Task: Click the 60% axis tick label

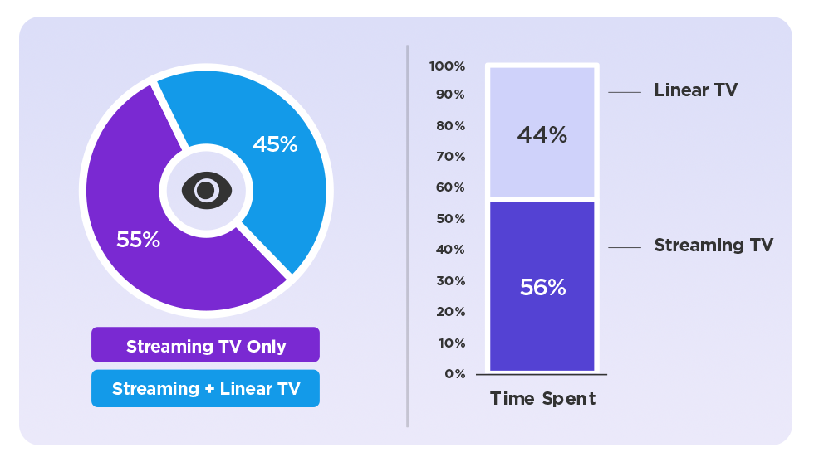Action: point(450,187)
